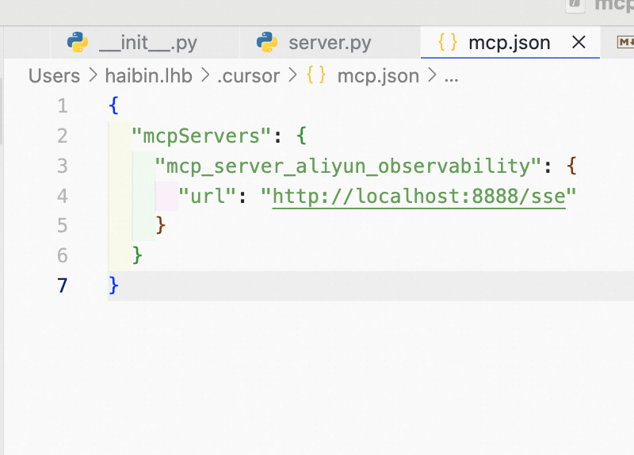Open breadcrumb ellipsis symbol picker

[x=451, y=78]
